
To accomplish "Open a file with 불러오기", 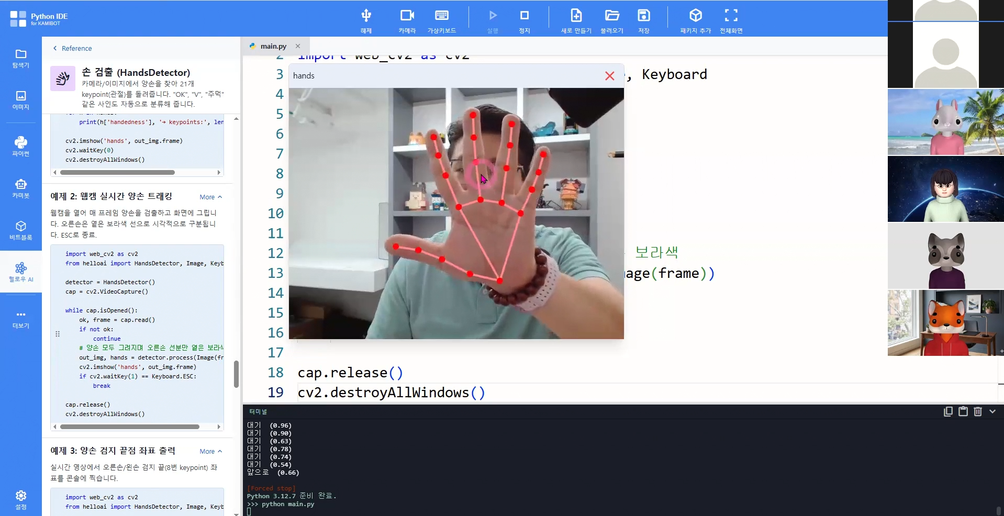I will click(611, 20).
